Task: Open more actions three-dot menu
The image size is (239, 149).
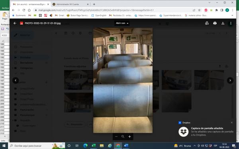Action: (231, 23)
